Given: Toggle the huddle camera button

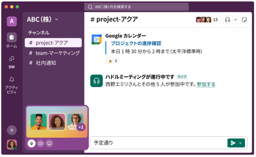Looking at the screenshot, I should pos(40,143).
